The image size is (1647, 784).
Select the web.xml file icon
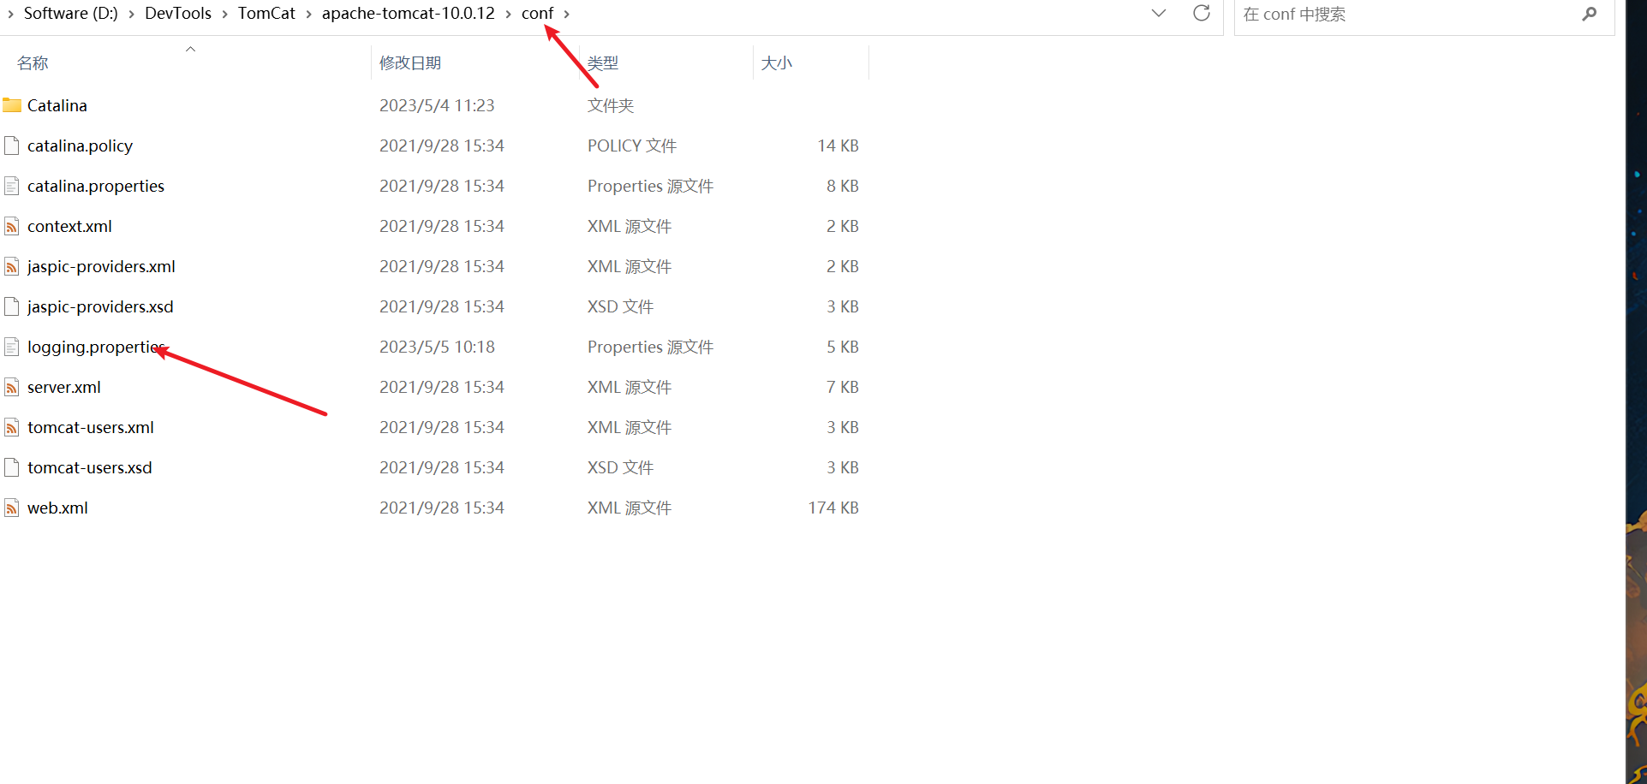click(x=12, y=508)
